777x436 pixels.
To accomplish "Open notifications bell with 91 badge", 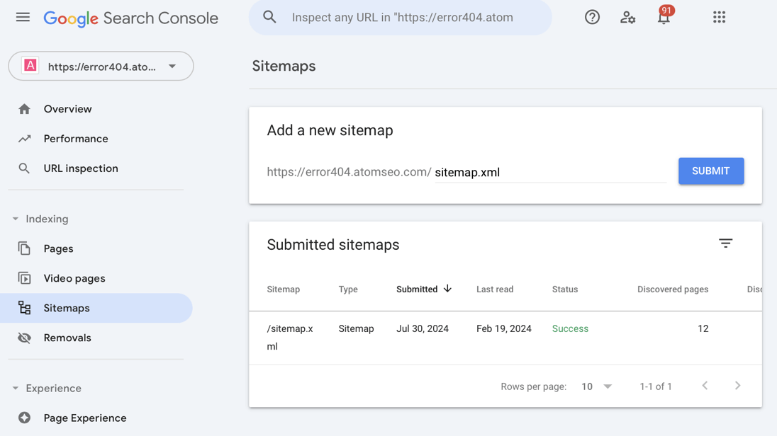I will [x=664, y=18].
